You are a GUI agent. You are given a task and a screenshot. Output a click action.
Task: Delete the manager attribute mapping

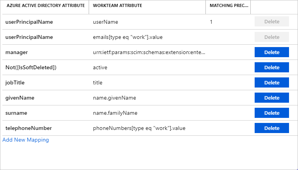tap(271, 52)
